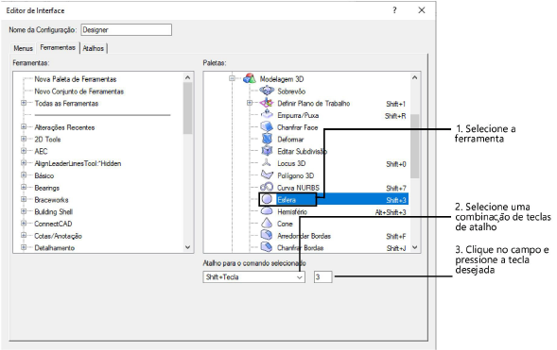
Task: Expand the Braceworks node
Action: [24, 199]
